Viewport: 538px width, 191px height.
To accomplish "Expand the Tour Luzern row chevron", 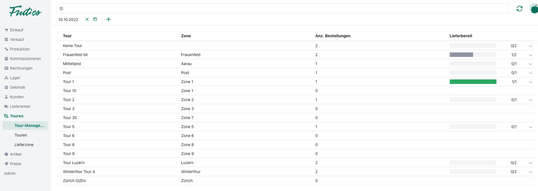I will [x=530, y=163].
